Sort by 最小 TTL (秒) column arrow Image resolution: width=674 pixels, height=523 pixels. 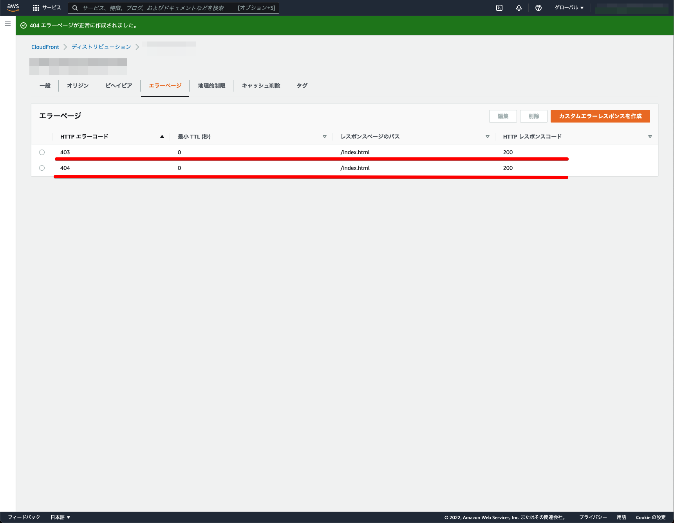point(325,137)
